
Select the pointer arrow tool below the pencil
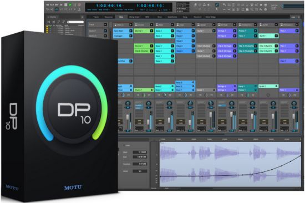[217, 9]
